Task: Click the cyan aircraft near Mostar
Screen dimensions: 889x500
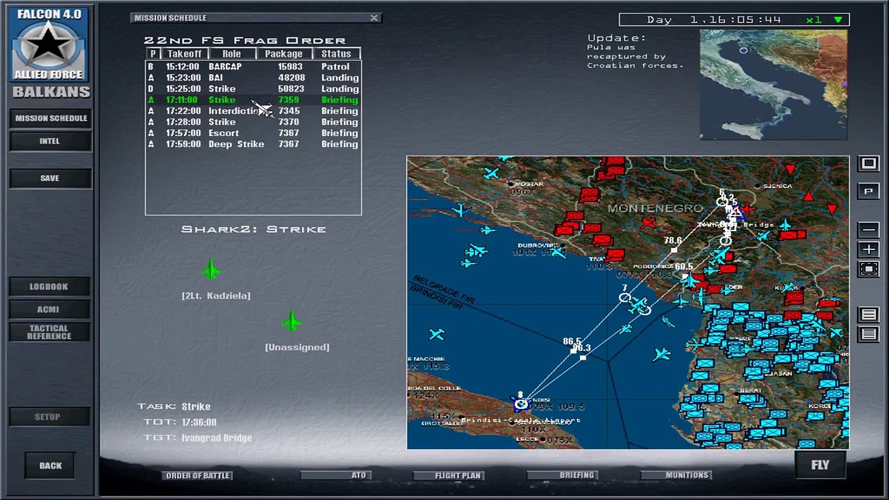Action: pyautogui.click(x=492, y=173)
